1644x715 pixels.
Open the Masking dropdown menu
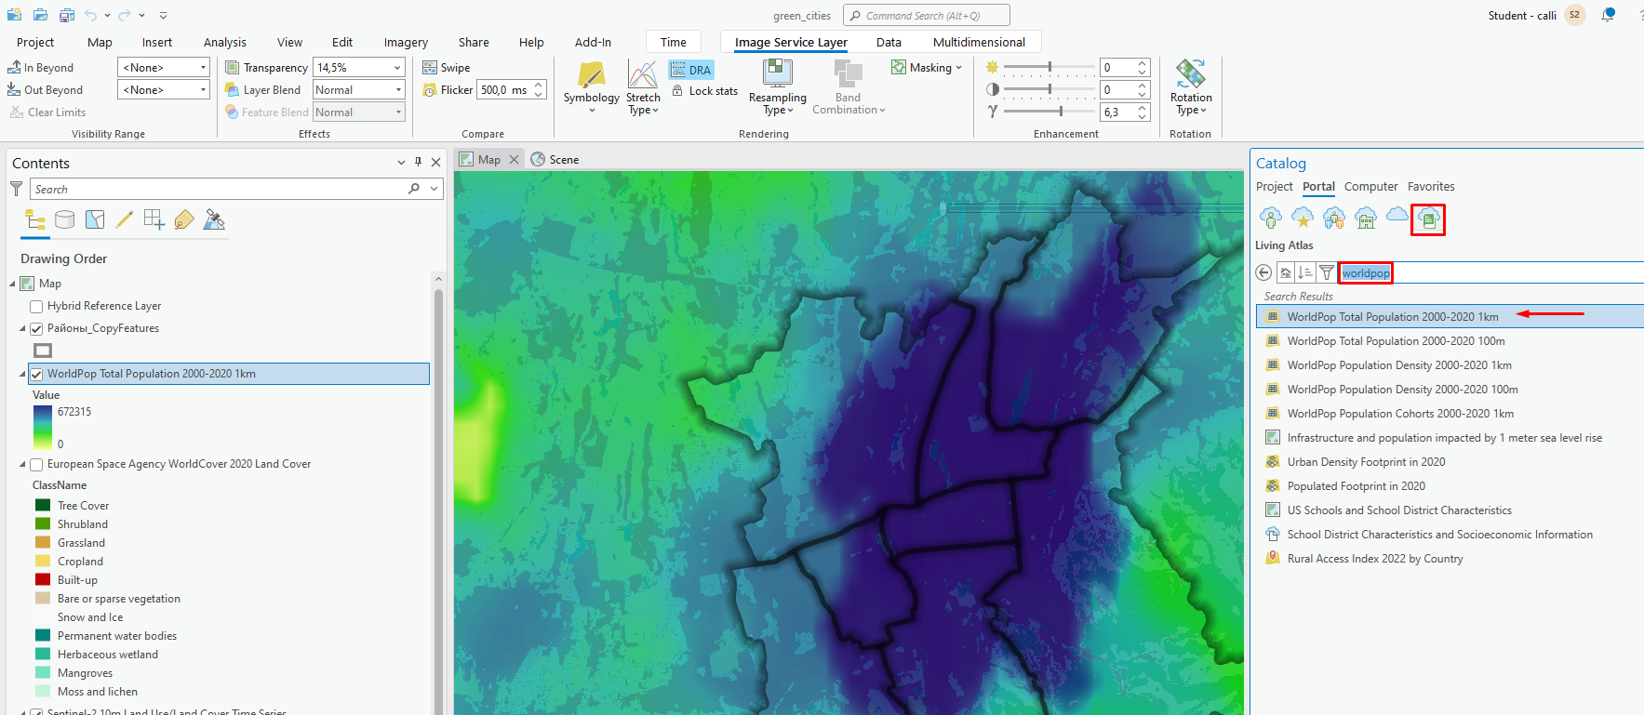tap(927, 68)
